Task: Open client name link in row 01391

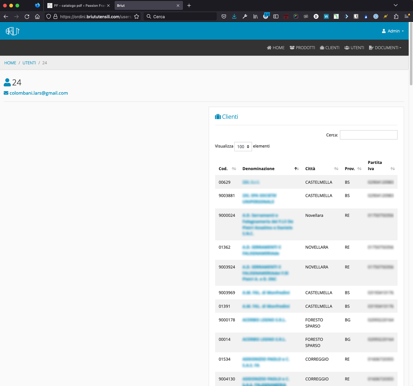Action: click(x=266, y=306)
